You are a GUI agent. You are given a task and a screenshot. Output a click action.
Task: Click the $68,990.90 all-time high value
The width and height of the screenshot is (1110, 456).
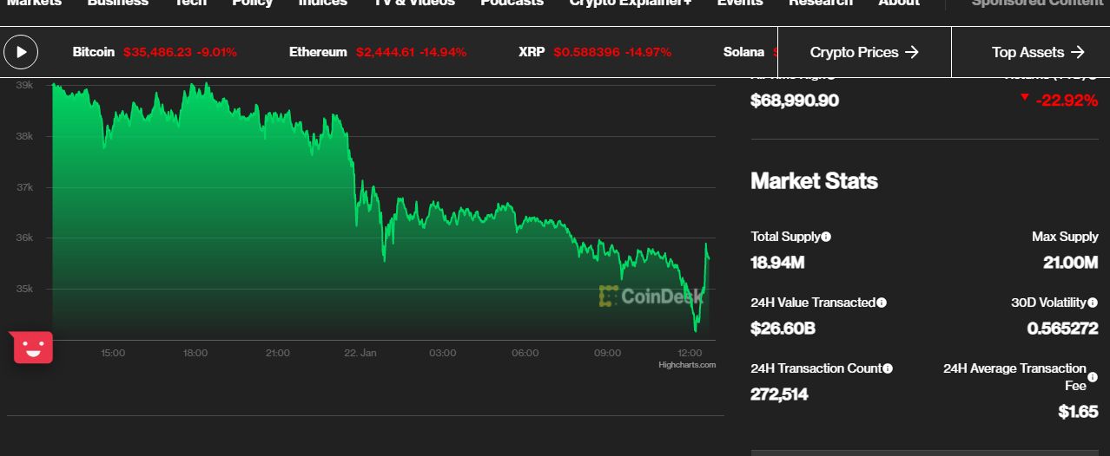(x=795, y=101)
